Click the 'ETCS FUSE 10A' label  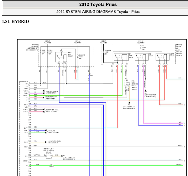click(x=50, y=52)
